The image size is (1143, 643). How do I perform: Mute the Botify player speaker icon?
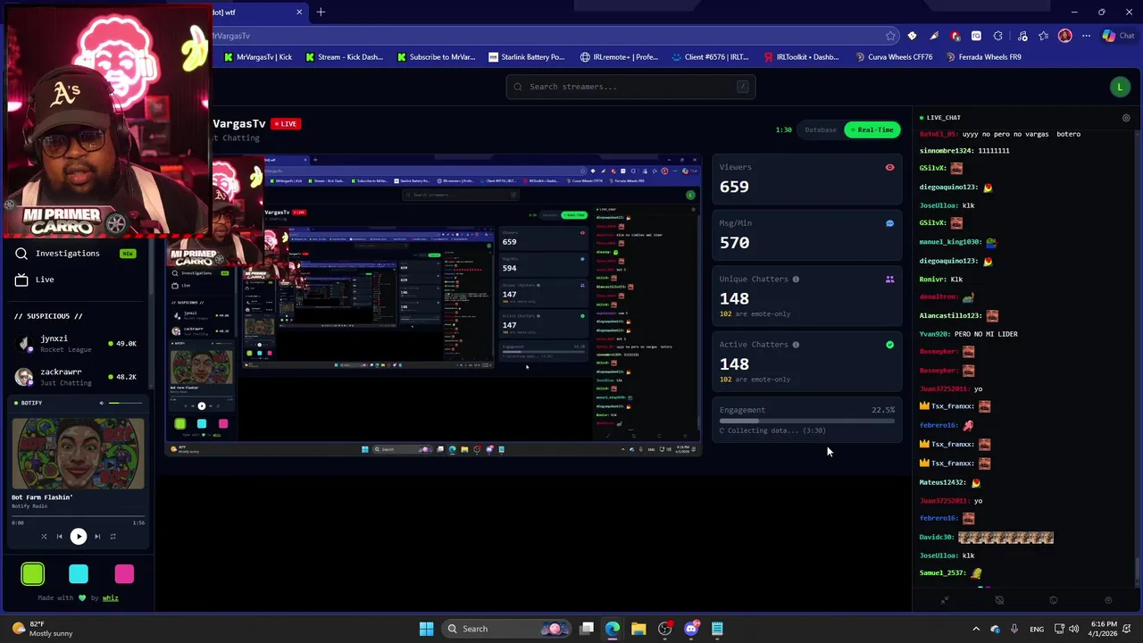point(101,403)
